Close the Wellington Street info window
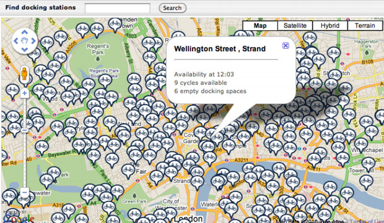The height and width of the screenshot is (223, 384). click(x=286, y=46)
